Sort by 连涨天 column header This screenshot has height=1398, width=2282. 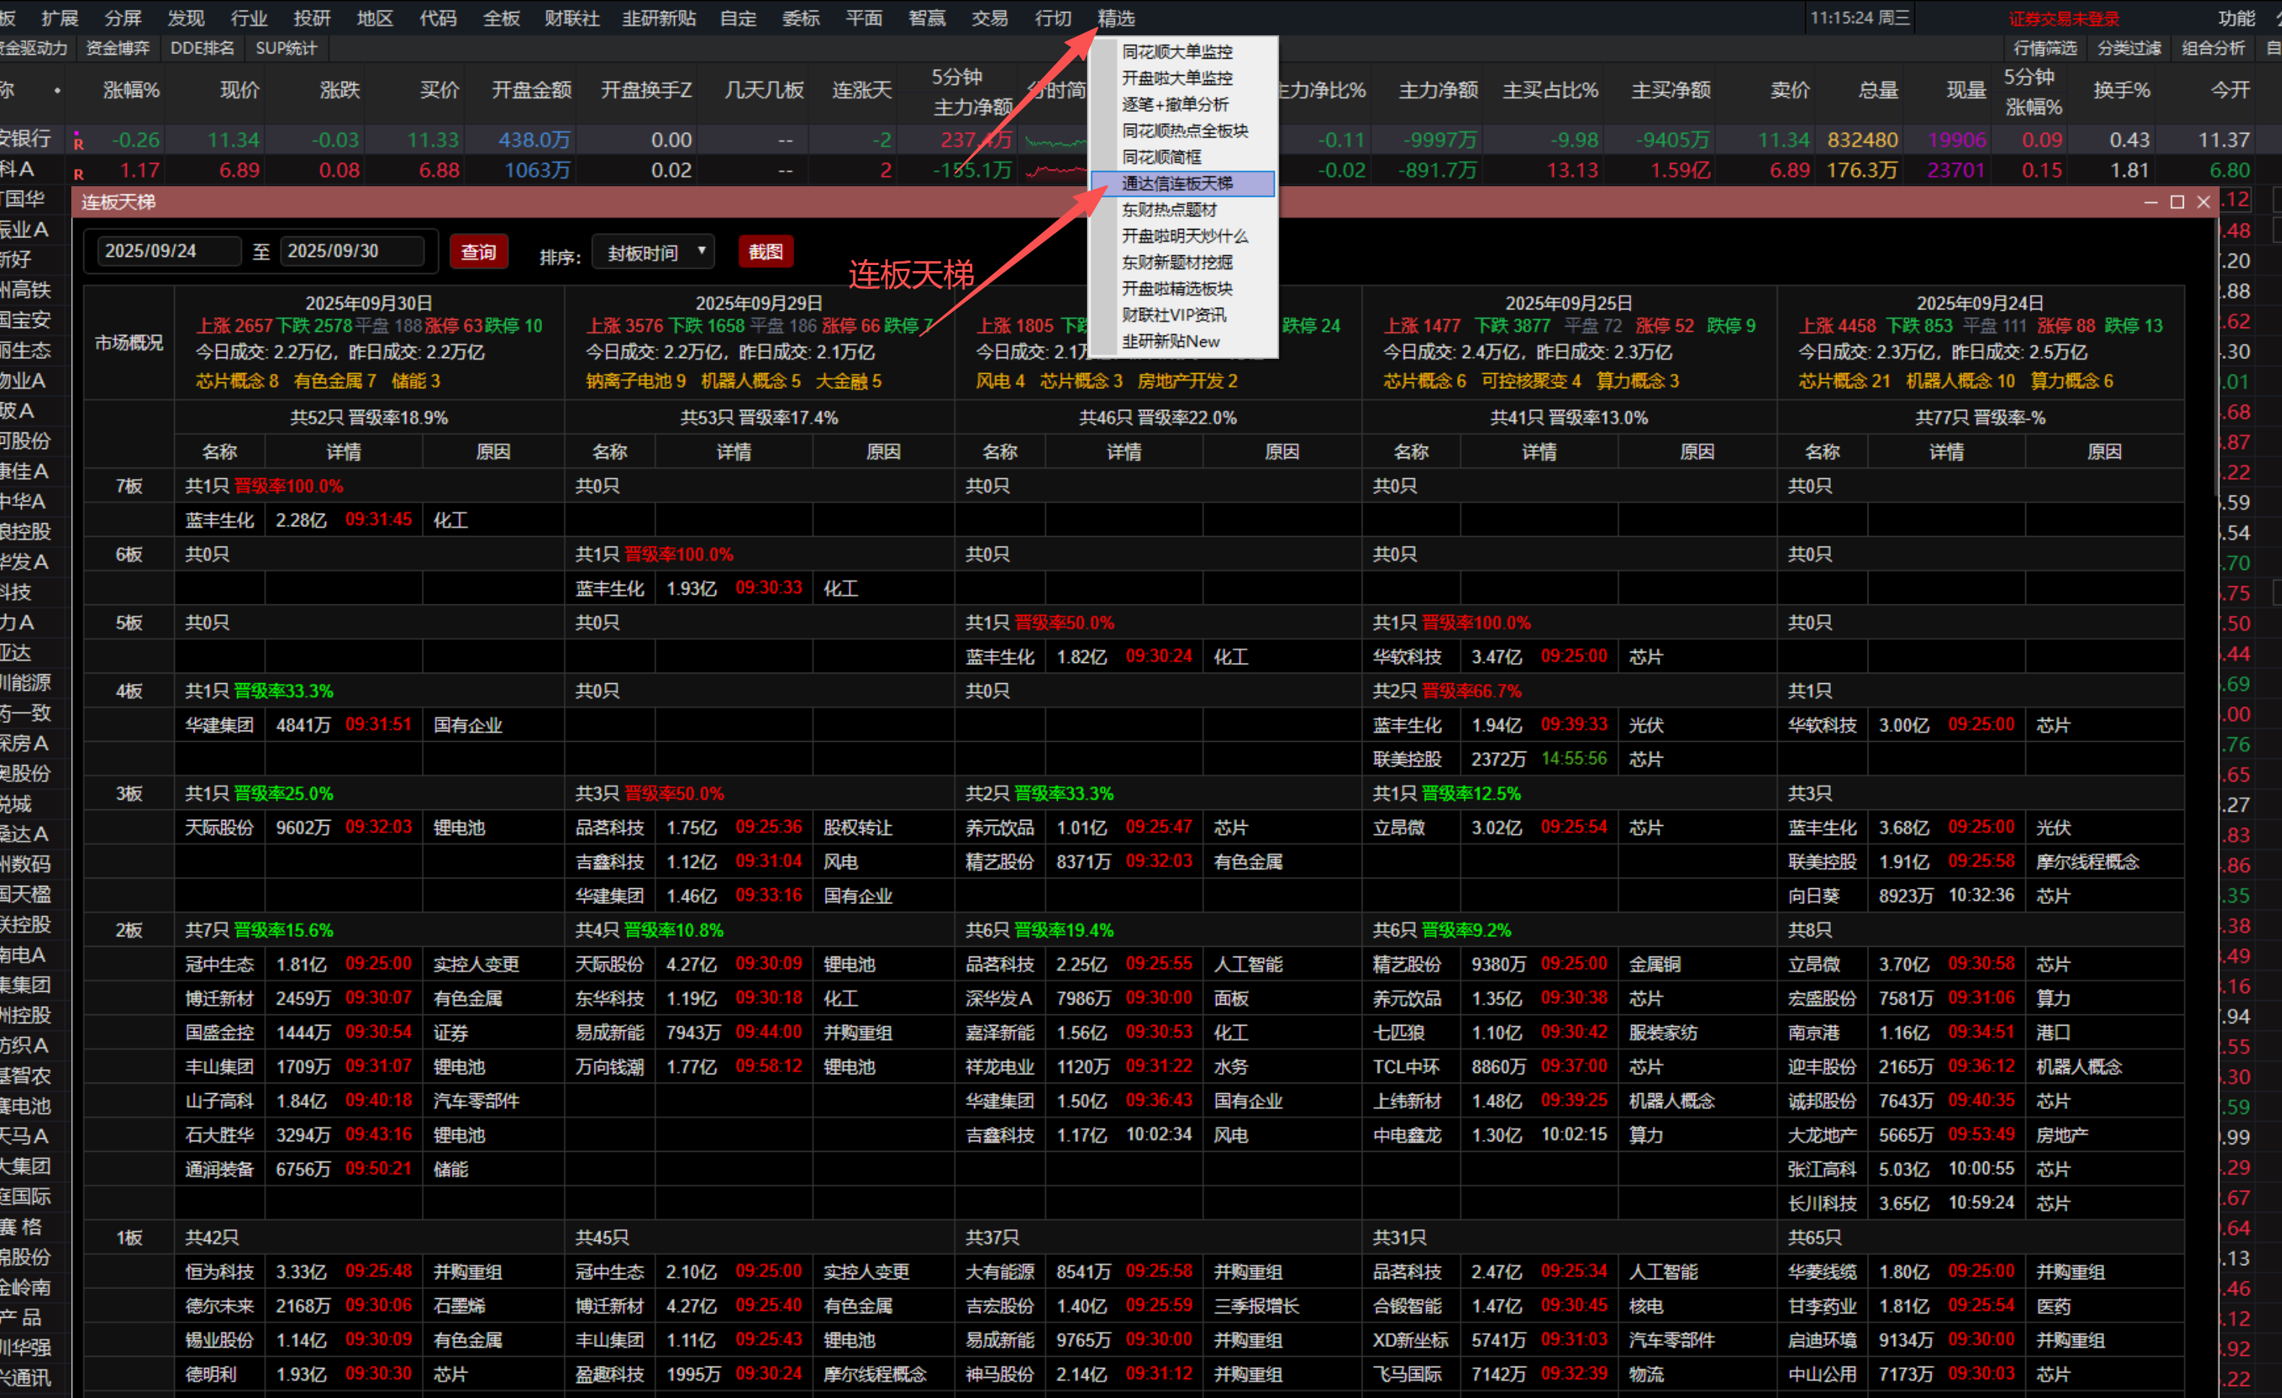pyautogui.click(x=861, y=90)
